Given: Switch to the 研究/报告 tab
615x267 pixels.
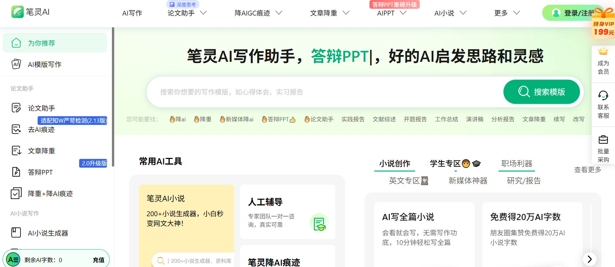Looking at the screenshot, I should click(x=524, y=181).
